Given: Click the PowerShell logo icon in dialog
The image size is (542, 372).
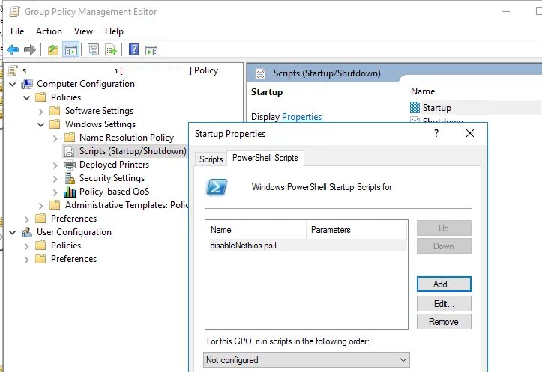Looking at the screenshot, I should [217, 187].
